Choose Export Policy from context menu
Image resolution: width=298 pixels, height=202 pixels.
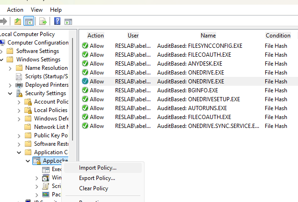tap(97, 178)
